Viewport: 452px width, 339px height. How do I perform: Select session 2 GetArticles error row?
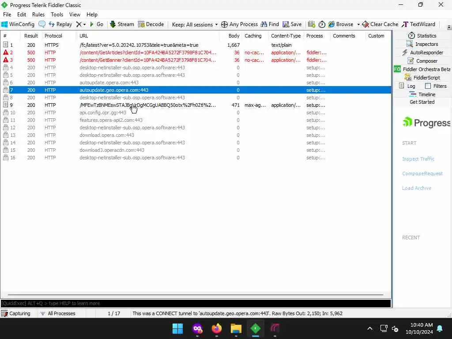tap(196, 53)
